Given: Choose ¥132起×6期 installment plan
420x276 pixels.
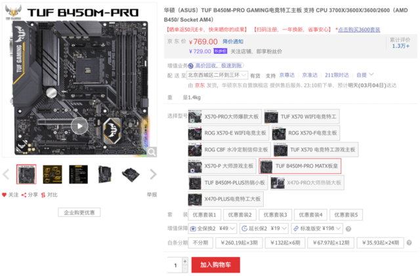Looking at the screenshot, I should tap(285, 243).
